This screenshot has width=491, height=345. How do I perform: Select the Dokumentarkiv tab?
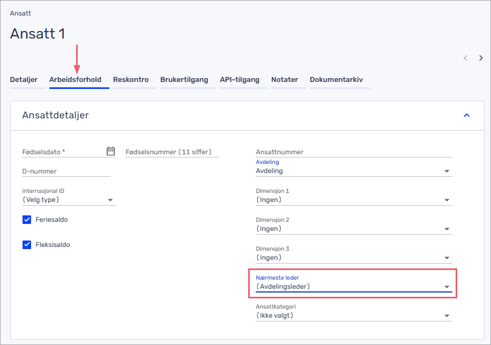(x=336, y=79)
